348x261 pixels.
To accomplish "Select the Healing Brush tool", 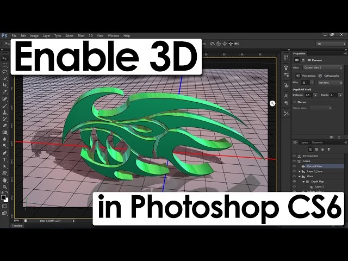I will (5, 99).
